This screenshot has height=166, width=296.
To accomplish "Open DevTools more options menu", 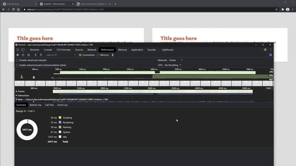I will pyautogui.click(x=271, y=50).
